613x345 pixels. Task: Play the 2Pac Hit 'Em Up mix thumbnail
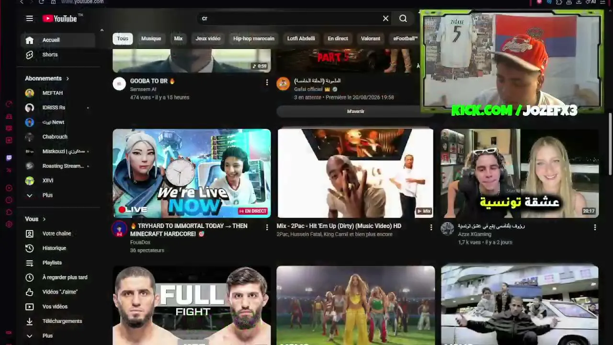[355, 173]
